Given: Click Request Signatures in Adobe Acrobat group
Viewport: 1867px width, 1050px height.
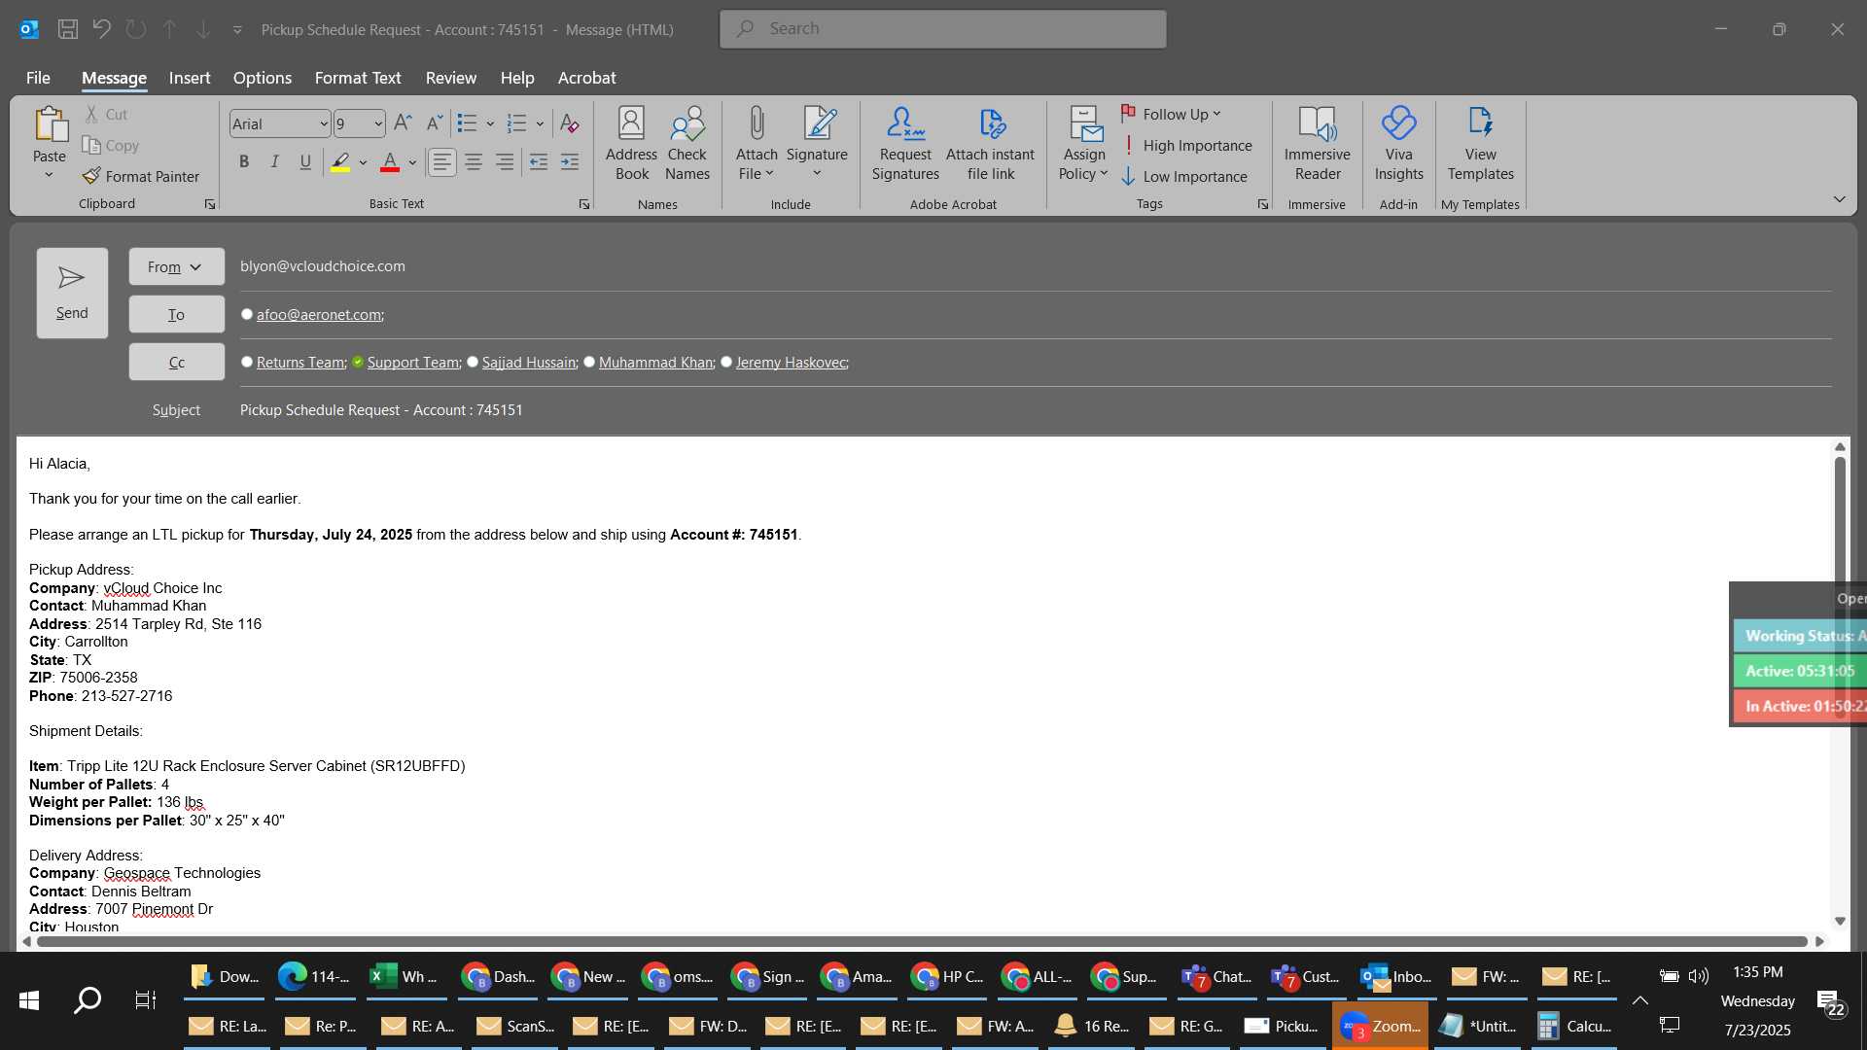Looking at the screenshot, I should 905,144.
